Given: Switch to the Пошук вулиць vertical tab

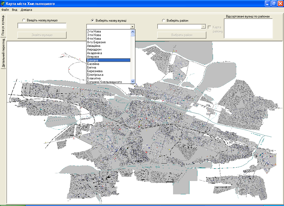Looking at the screenshot, I should coord(3,25).
